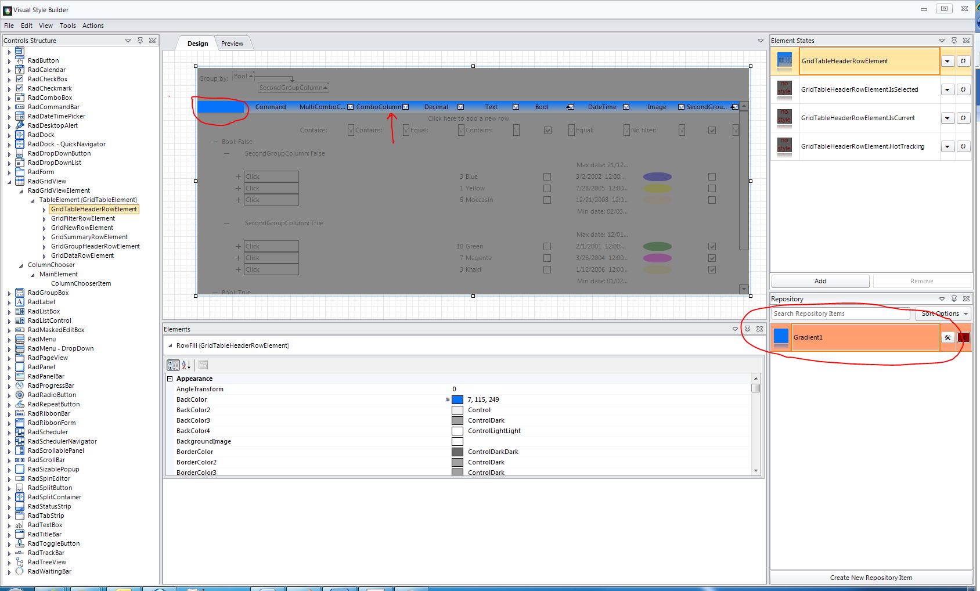
Task: Click the BorderColor color swatch
Action: 457,452
